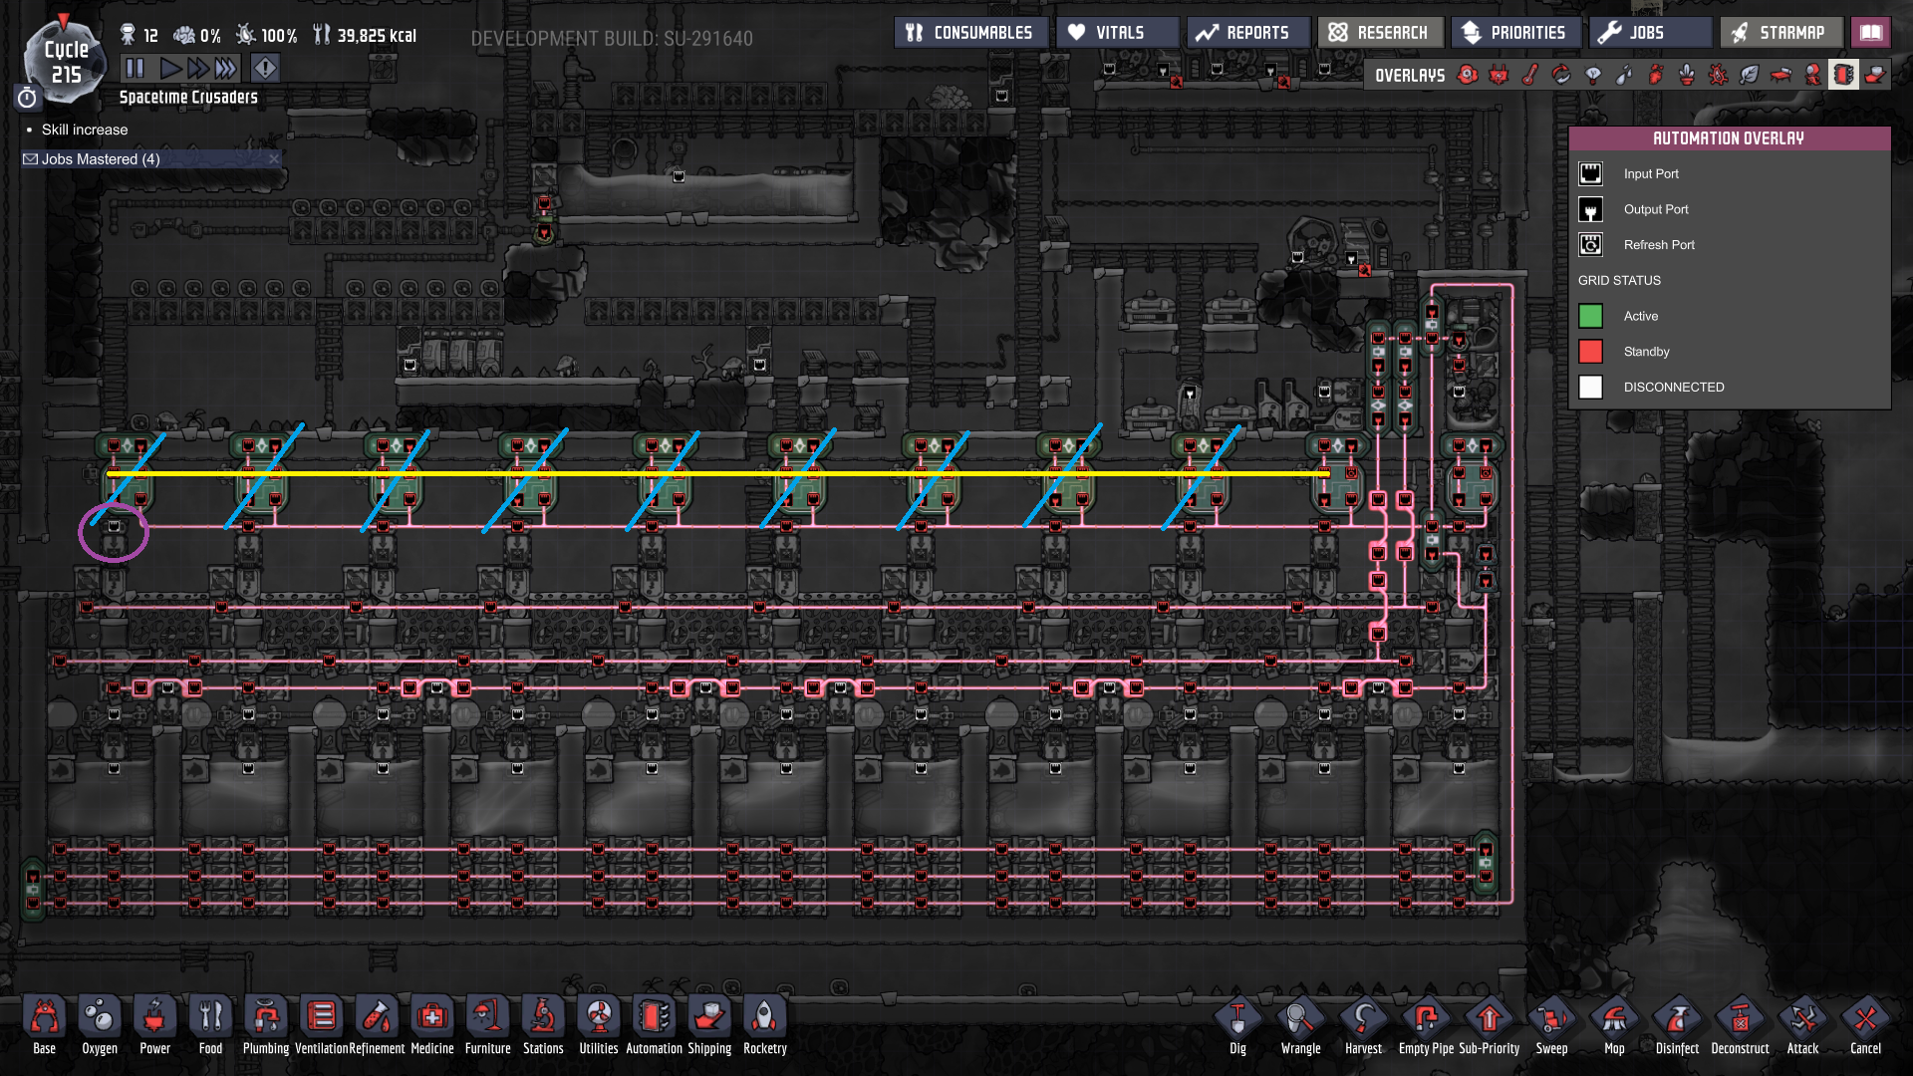The height and width of the screenshot is (1076, 1913).
Task: Pause the game simulation
Action: (135, 68)
